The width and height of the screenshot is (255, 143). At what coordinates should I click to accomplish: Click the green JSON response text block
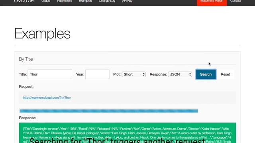click(127, 133)
